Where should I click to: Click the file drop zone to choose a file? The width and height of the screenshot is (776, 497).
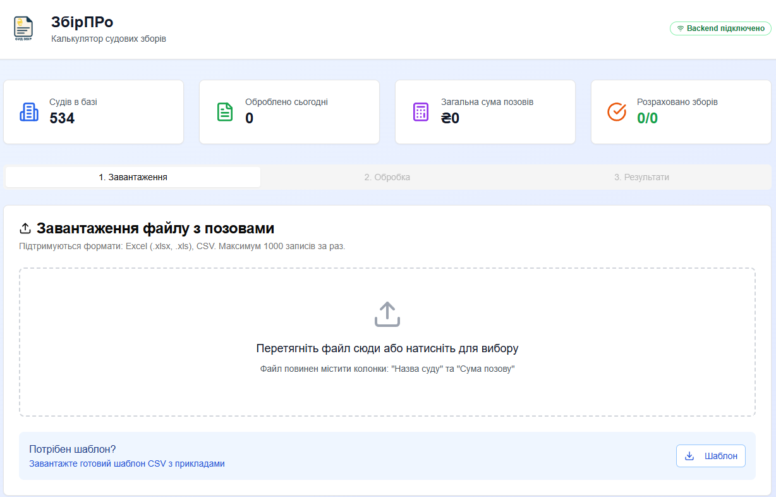(x=388, y=341)
